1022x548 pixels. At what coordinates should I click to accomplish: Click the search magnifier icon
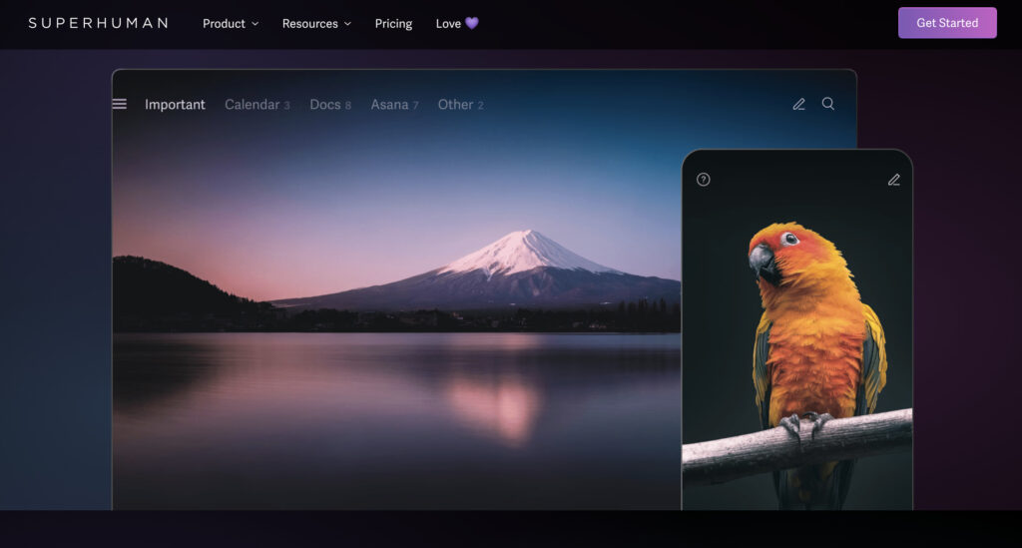click(828, 104)
